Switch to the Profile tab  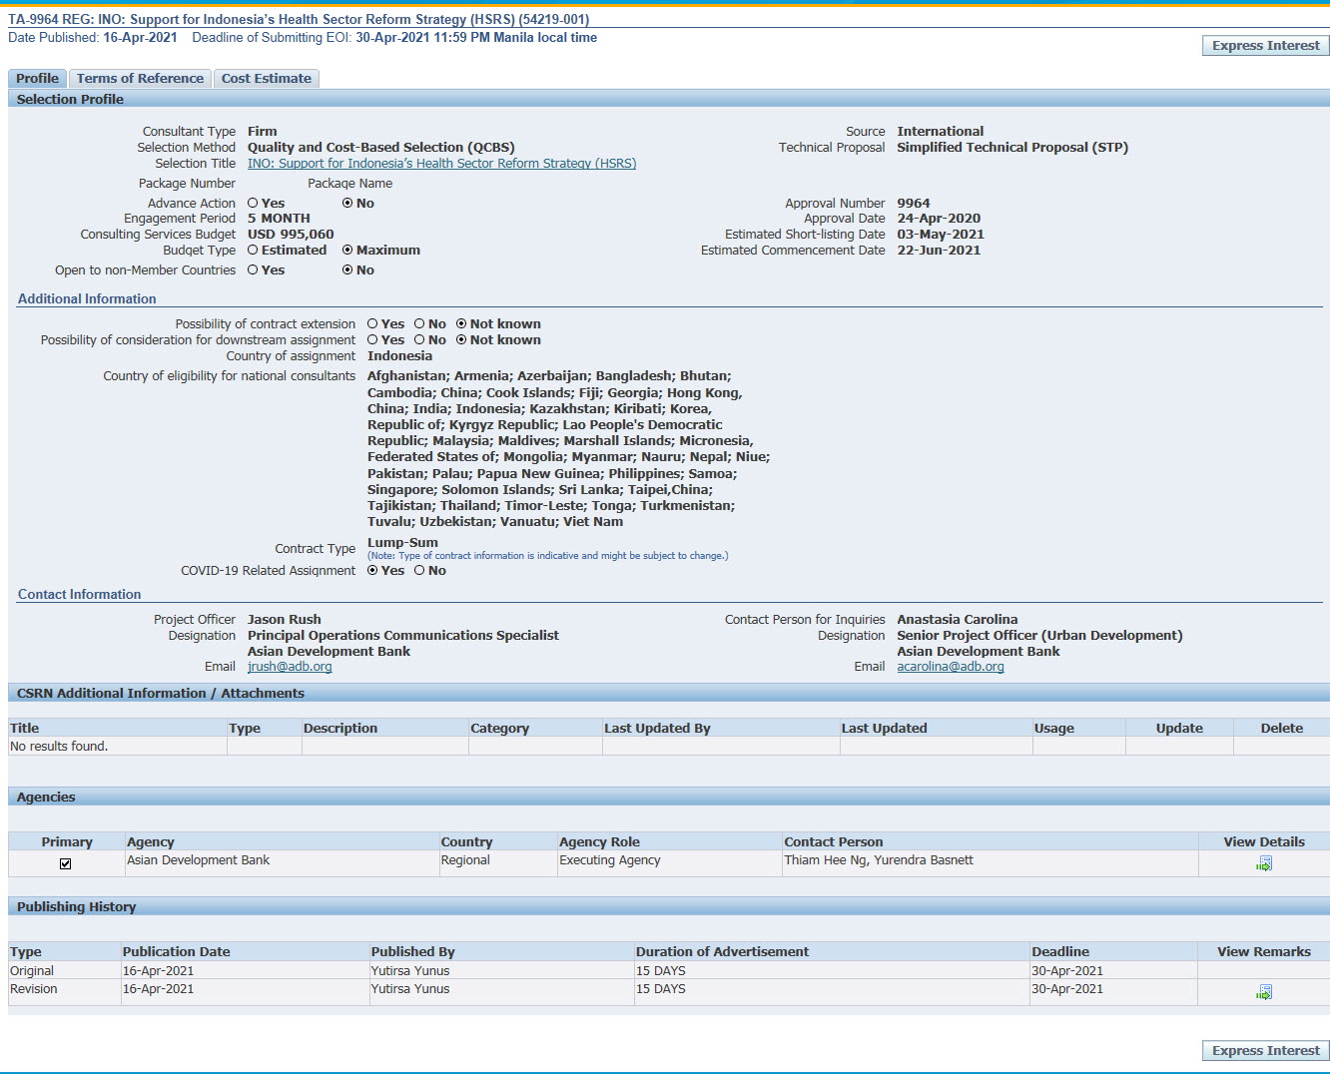pos(37,78)
